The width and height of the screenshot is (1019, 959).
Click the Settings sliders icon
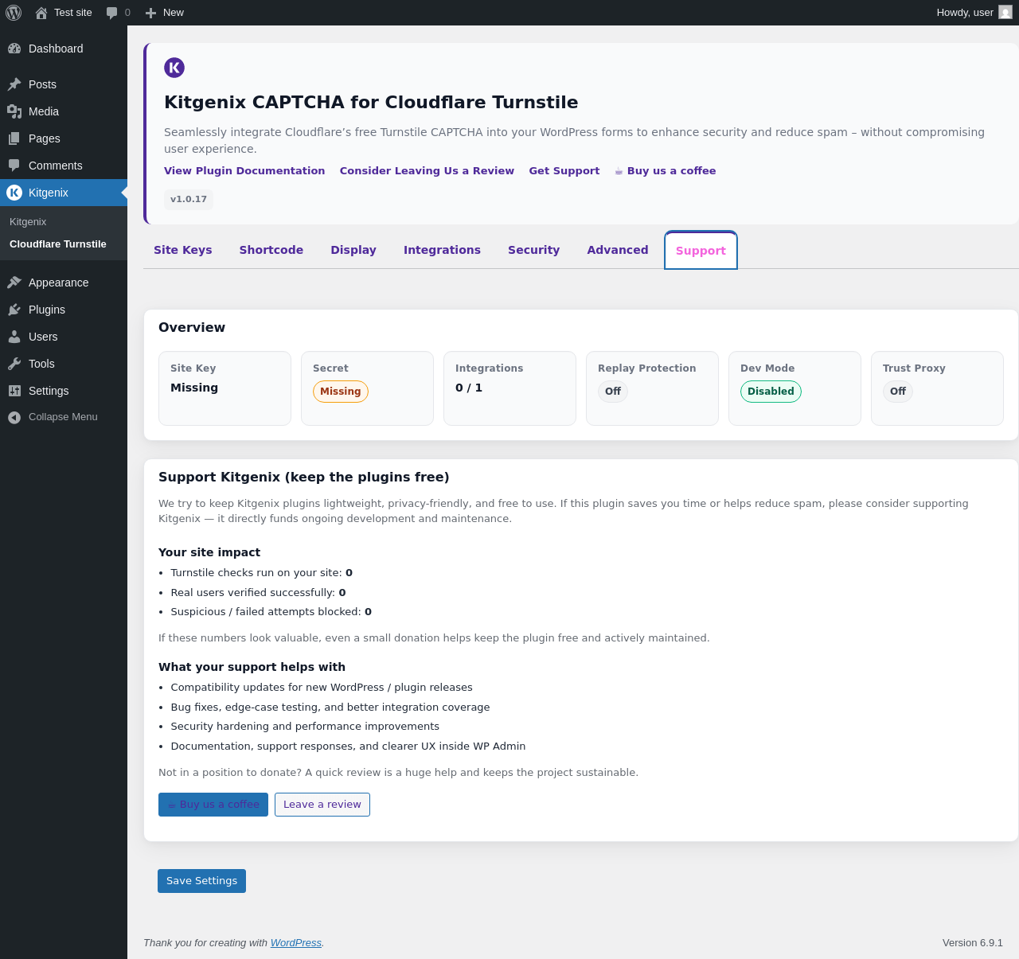[x=14, y=391]
